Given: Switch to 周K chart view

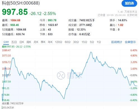Looking at the screenshot, I should pyautogui.click(x=29, y=42).
